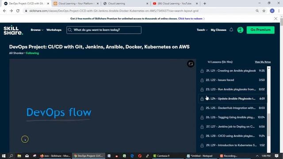The height and width of the screenshot is (159, 283).
Task: Select lesson 25 DockerHub Integration
Action: pos(233,108)
